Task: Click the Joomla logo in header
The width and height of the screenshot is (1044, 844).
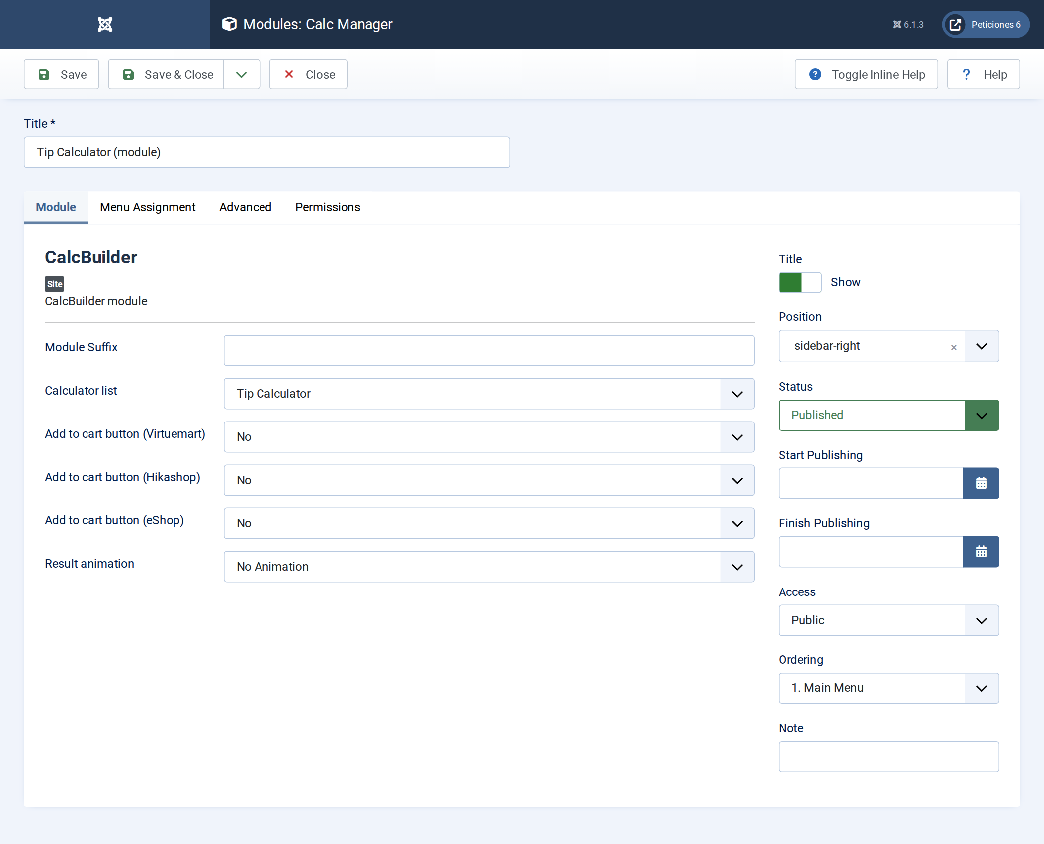Action: (105, 24)
